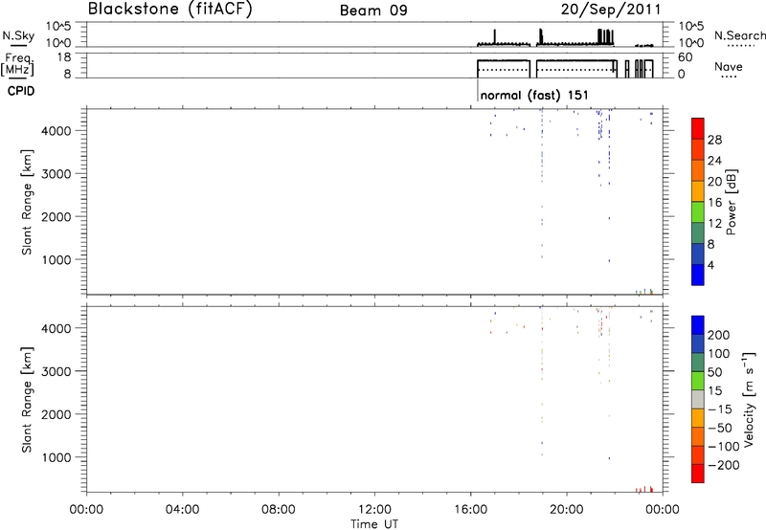Image resolution: width=766 pixels, height=530 pixels.
Task: Click the 'Freq. [MHz]' axis label
Action: [x=18, y=64]
